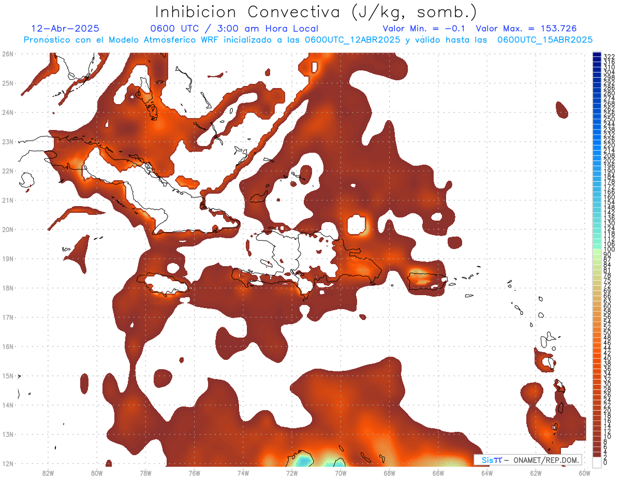The height and width of the screenshot is (480, 621).
Task: Click the 78W longitude label
Action: pyautogui.click(x=145, y=473)
